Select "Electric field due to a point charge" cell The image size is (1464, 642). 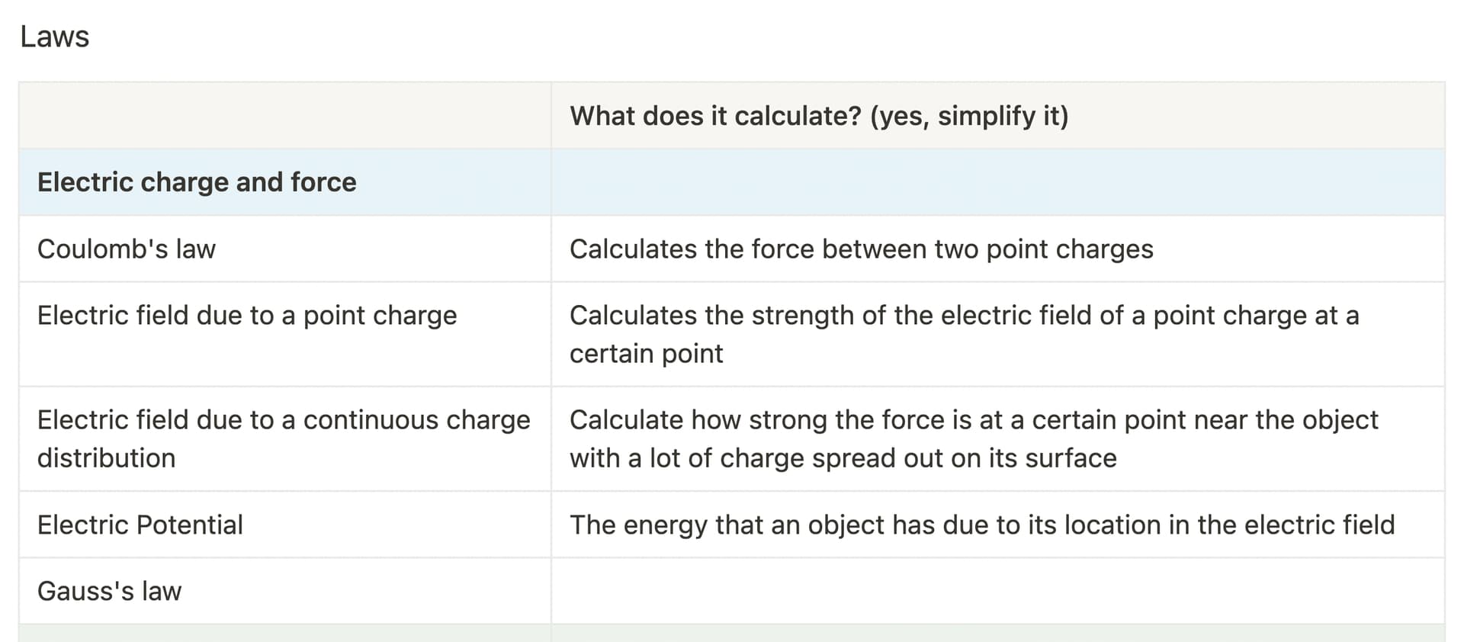285,335
